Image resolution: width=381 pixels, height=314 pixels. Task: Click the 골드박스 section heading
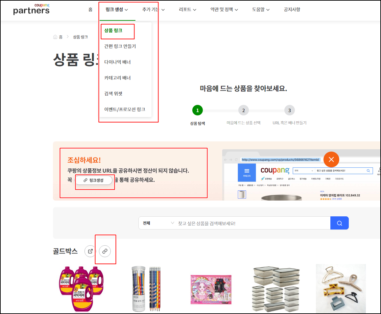click(65, 251)
